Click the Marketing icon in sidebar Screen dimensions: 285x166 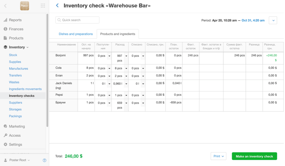click(x=5, y=126)
